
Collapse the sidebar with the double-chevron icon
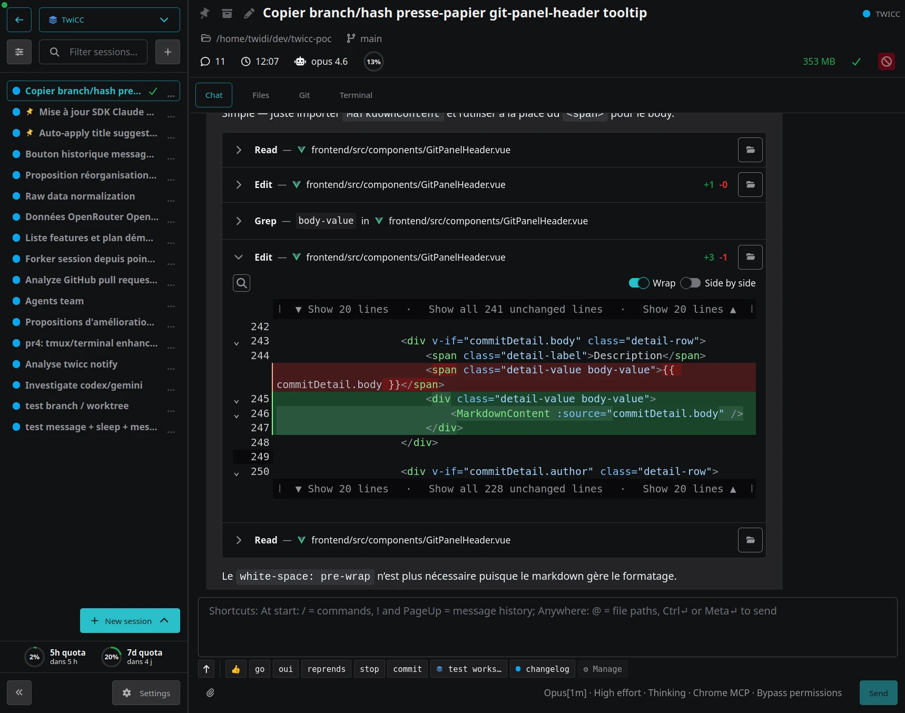tap(19, 692)
